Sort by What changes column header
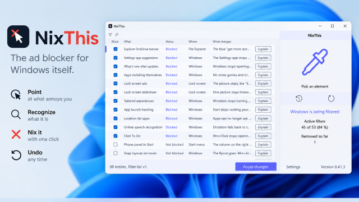 pos(222,42)
